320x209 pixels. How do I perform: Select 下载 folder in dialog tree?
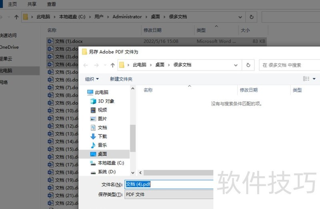(x=98, y=136)
